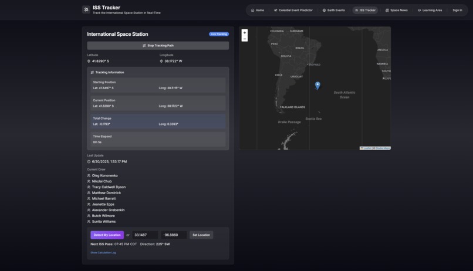This screenshot has height=271, width=473.
Task: Click the crew icon beside Butch Wilmore
Action: [x=89, y=215]
